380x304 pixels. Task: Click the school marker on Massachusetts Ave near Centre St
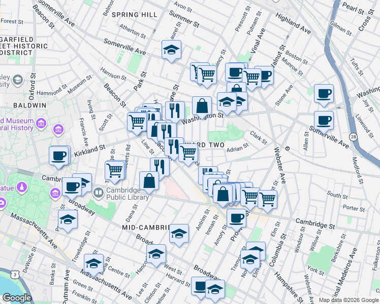(x=93, y=263)
